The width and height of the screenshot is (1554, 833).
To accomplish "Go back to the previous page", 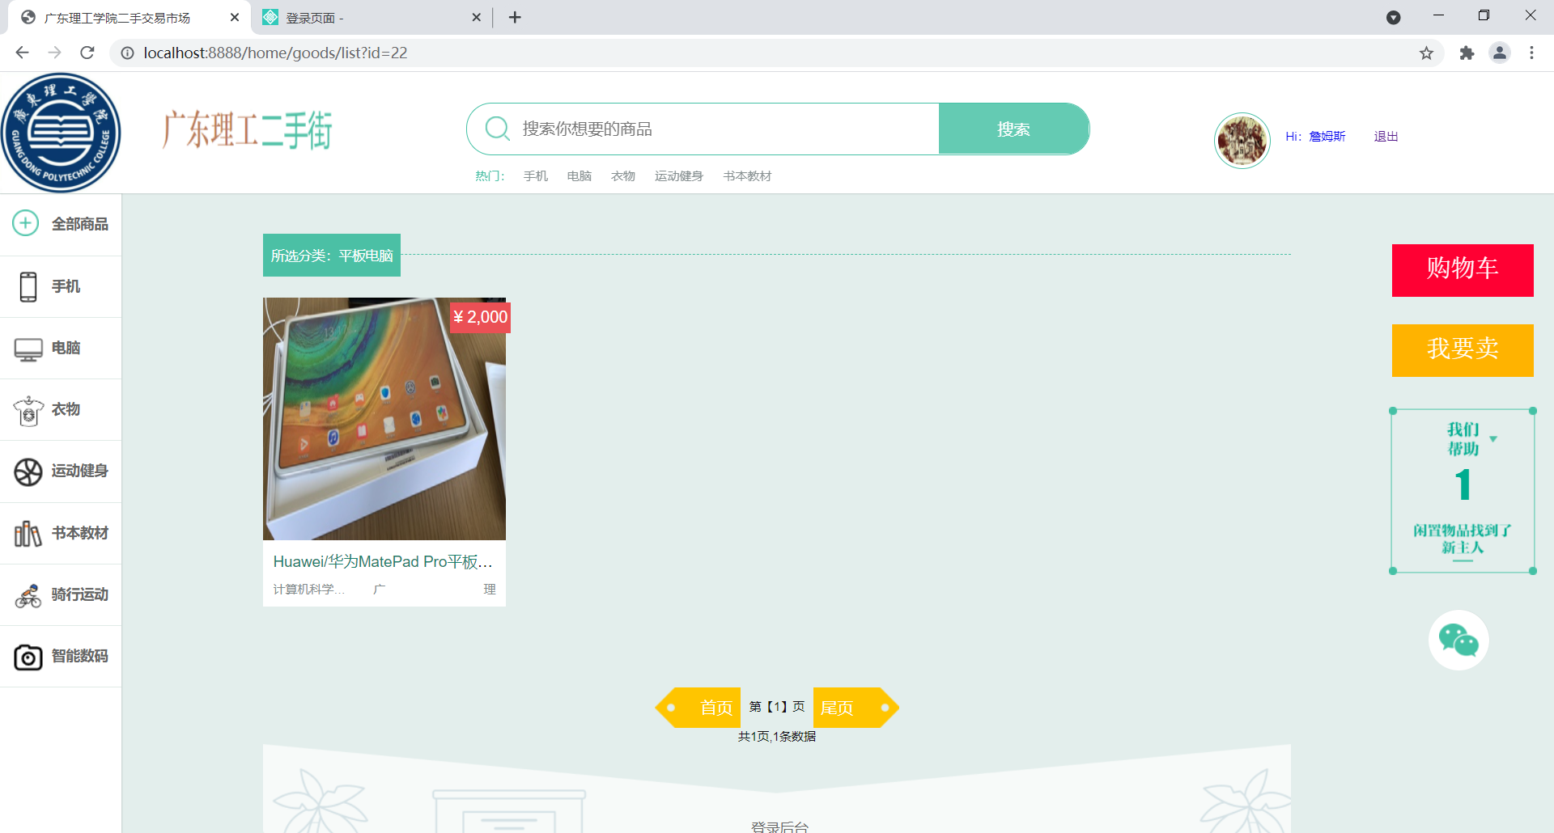I will pyautogui.click(x=22, y=53).
